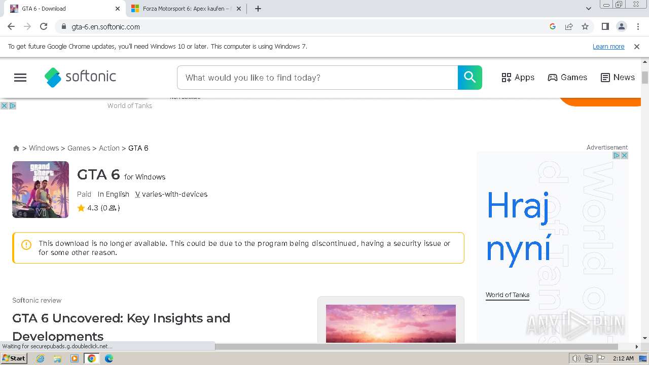Click the Learn more link
The height and width of the screenshot is (365, 649).
point(608,46)
